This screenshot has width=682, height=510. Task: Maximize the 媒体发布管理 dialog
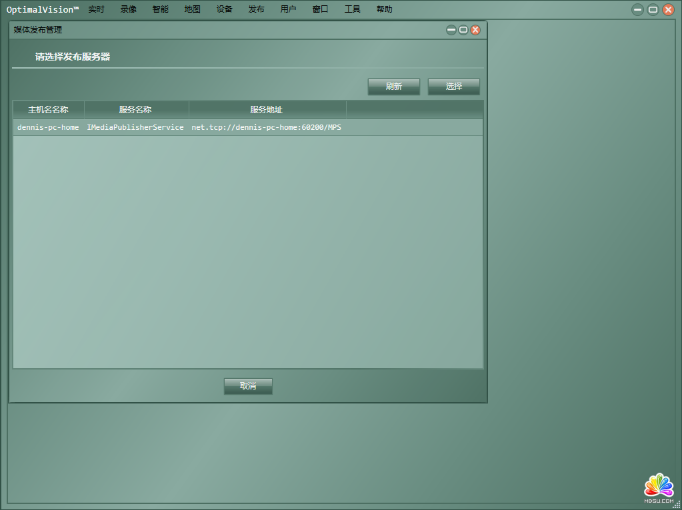click(x=463, y=30)
